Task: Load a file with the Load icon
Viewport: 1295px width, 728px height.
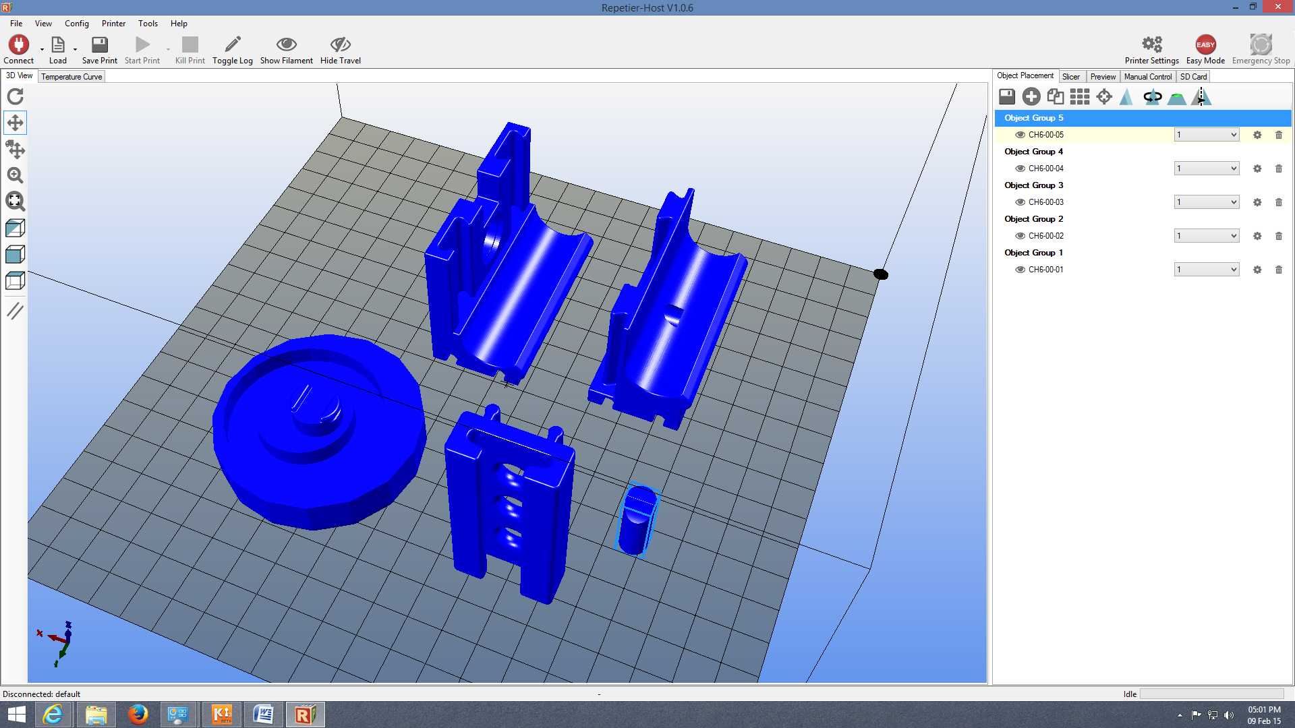Action: 58,44
